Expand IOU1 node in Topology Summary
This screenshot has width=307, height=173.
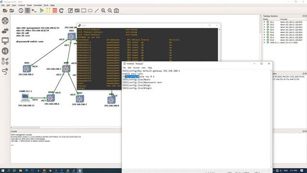(264, 22)
